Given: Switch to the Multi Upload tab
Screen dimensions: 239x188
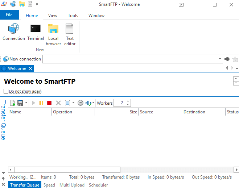Looking at the screenshot, I should (72, 185).
